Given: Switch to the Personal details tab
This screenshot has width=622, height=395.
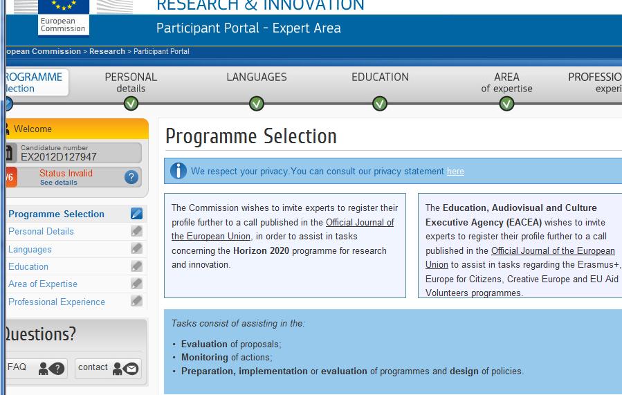Looking at the screenshot, I should pos(131,82).
